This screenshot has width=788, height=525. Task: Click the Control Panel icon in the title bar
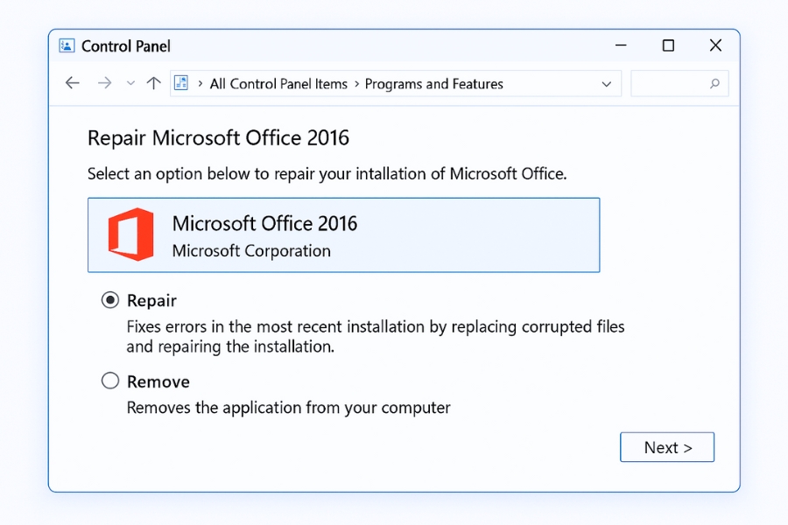tap(65, 45)
